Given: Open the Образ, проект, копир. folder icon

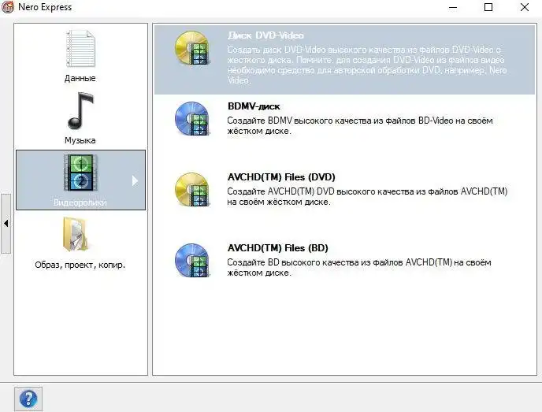Looking at the screenshot, I should click(x=76, y=235).
